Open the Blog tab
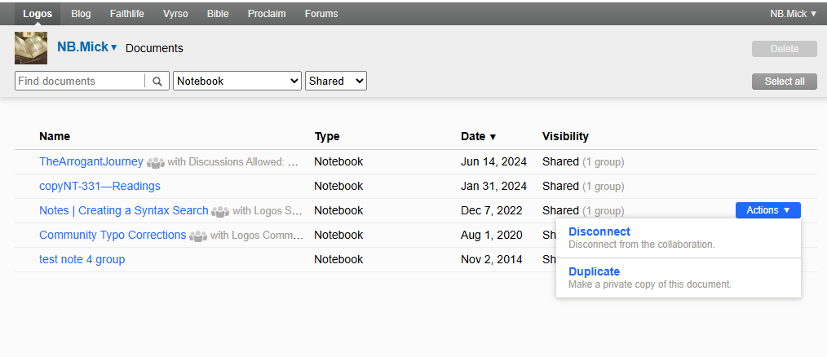 click(81, 14)
